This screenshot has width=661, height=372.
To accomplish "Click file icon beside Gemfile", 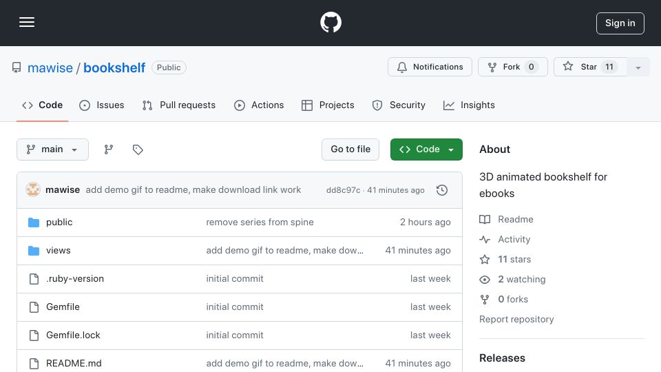I will click(x=34, y=307).
